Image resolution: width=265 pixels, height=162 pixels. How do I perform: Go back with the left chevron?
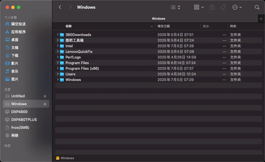click(x=60, y=7)
